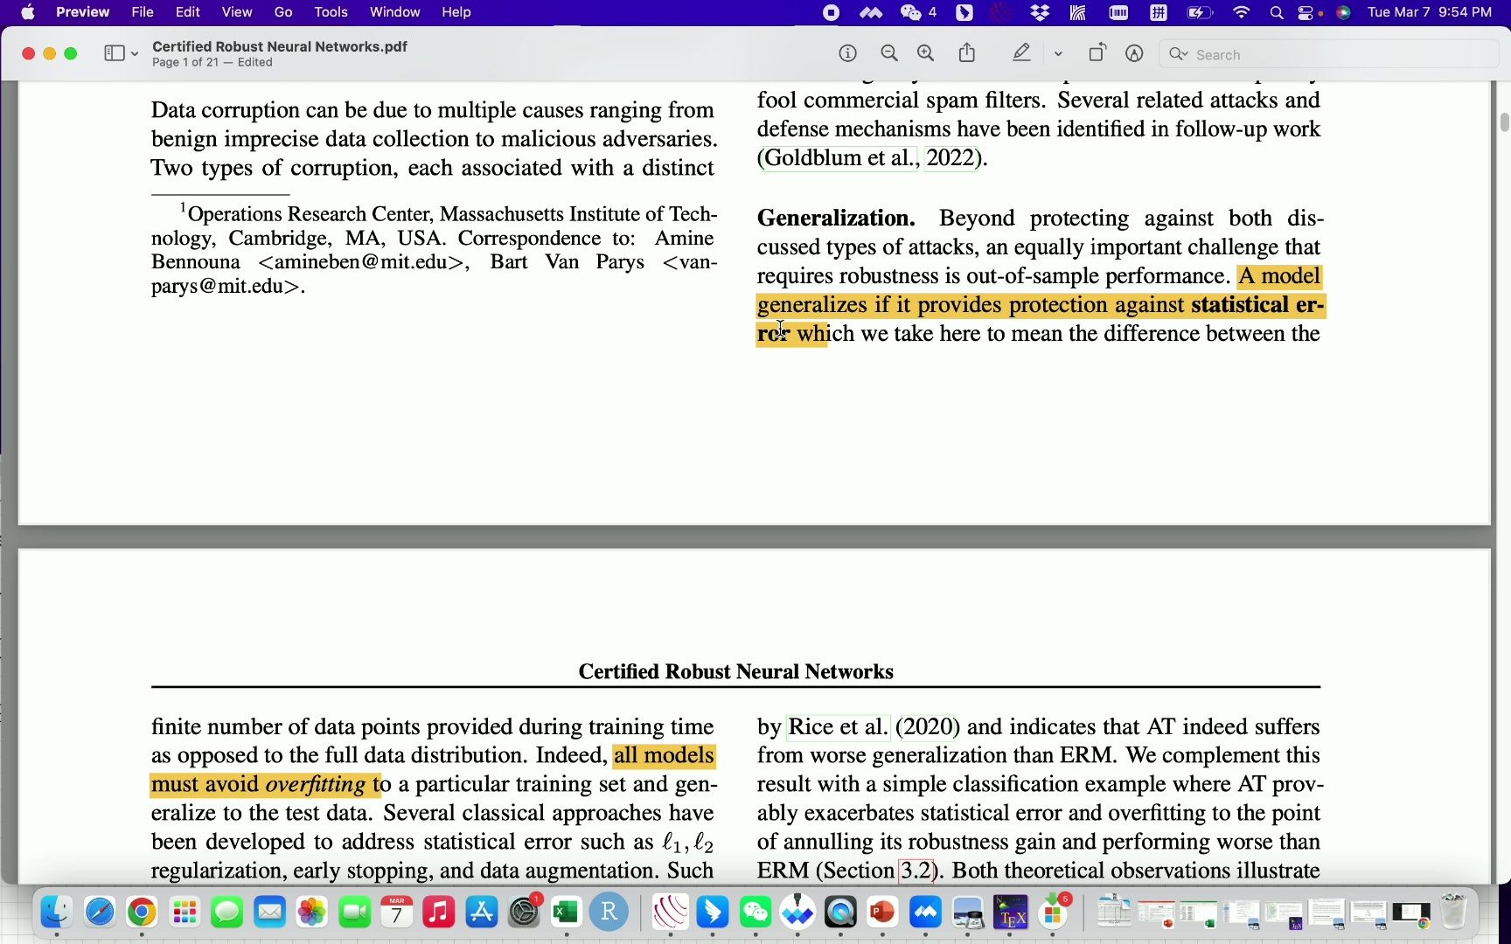Open System Preferences from the Dock
This screenshot has height=944, width=1511.
click(x=524, y=913)
